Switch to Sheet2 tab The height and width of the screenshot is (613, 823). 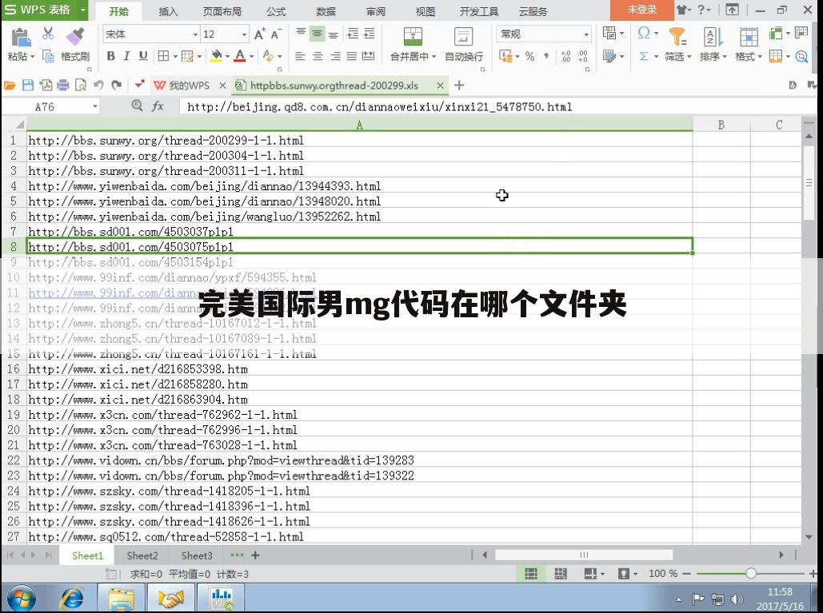pos(142,555)
